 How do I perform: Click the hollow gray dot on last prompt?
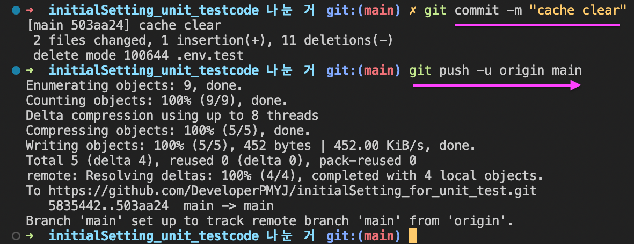pyautogui.click(x=16, y=235)
